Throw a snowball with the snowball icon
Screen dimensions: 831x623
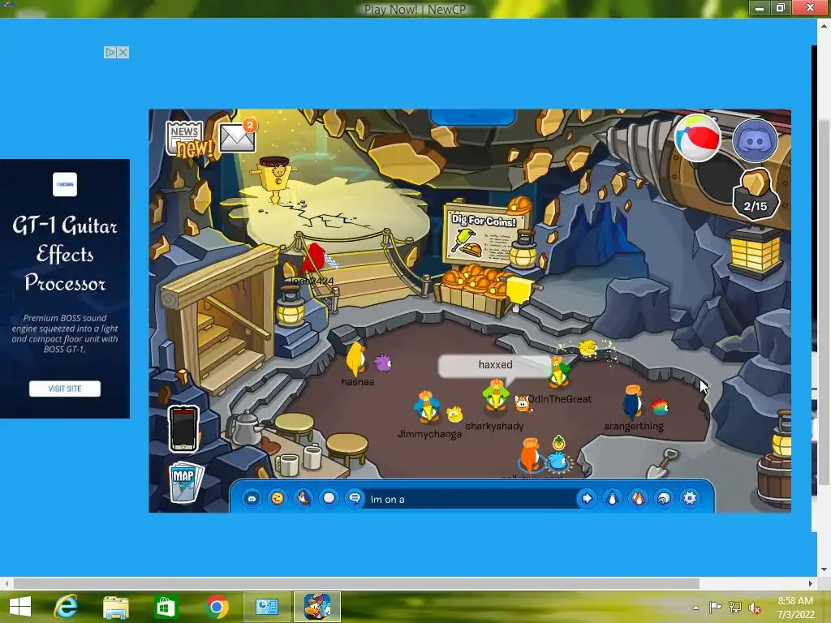[x=329, y=499]
